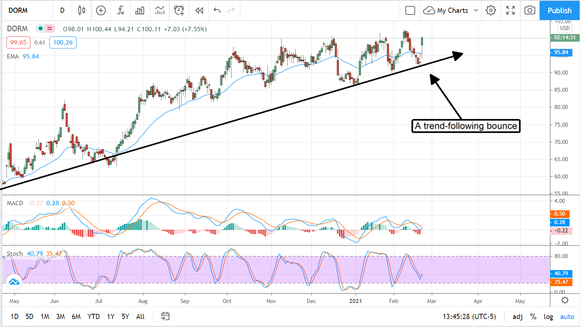
Task: Select the 3M time range
Action: 60,317
